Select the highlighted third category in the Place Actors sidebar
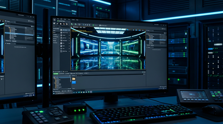Screen dimensions: 223x124 [56, 32]
